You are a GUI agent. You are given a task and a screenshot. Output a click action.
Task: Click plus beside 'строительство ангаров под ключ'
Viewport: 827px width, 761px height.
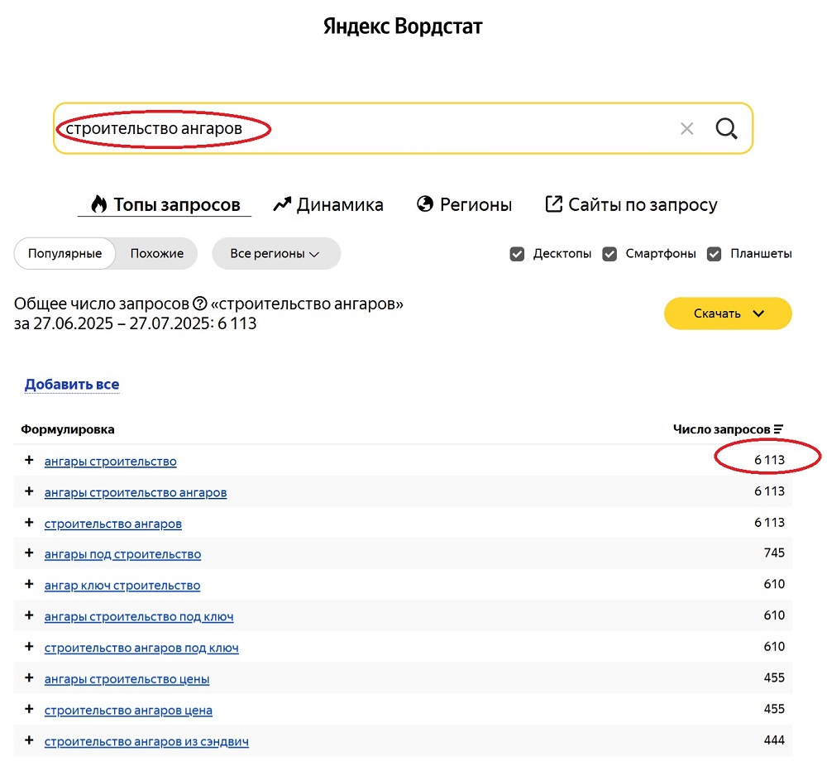(x=29, y=647)
